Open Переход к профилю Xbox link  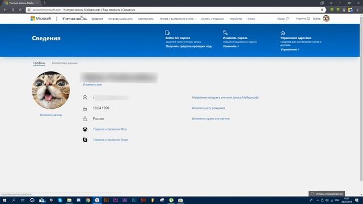tap(110, 129)
